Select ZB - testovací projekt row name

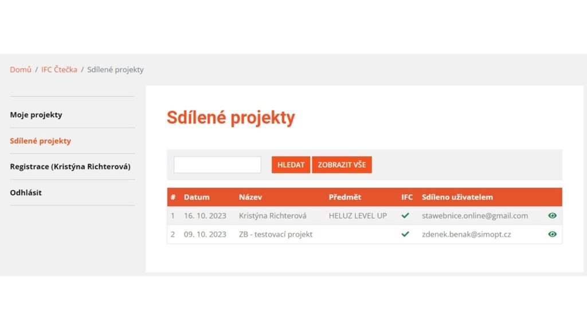point(276,234)
